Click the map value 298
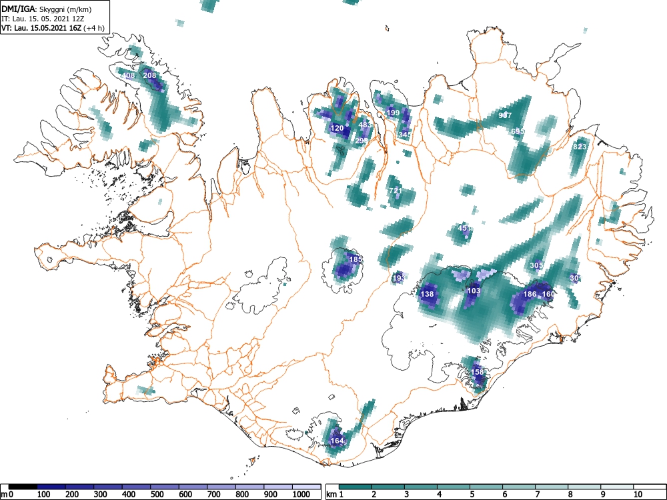This screenshot has height=500, width=667. coord(361,141)
